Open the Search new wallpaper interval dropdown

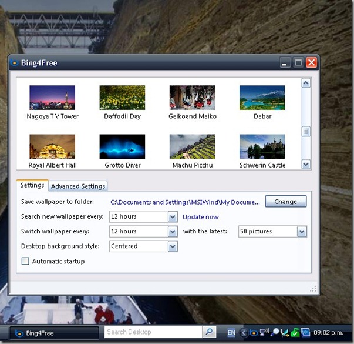tap(173, 217)
